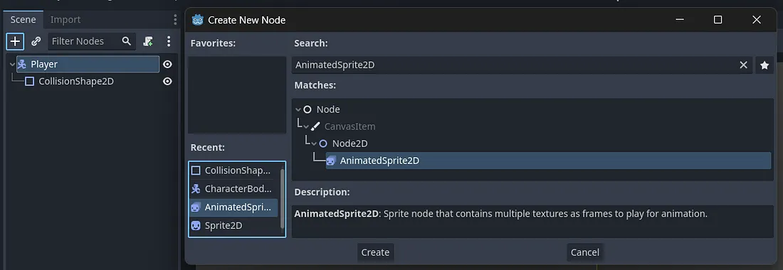Click the Cancel button
Image resolution: width=783 pixels, height=270 pixels.
click(x=584, y=252)
